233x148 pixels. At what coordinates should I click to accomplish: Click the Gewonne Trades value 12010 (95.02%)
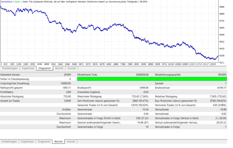click(140, 105)
